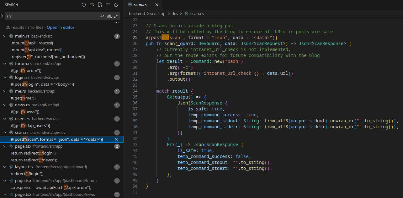Screen dimensions: 403x198
Task: Collapse the news.rs result group
Action: coord(5,105)
